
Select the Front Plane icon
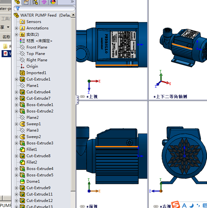click(22, 47)
